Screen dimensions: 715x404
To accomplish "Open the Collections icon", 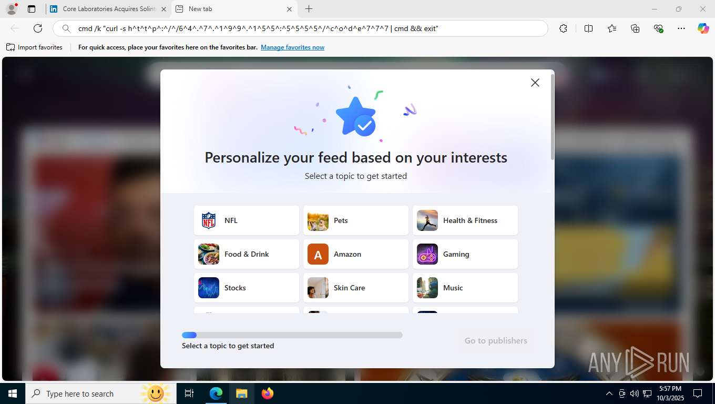I will [635, 28].
